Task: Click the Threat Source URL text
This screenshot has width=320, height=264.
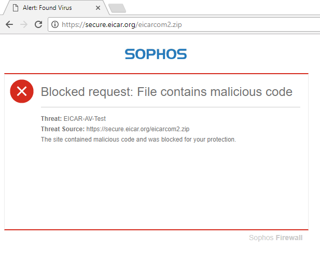Action: [138, 129]
